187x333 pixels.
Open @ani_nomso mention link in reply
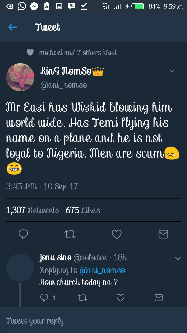pos(102,270)
